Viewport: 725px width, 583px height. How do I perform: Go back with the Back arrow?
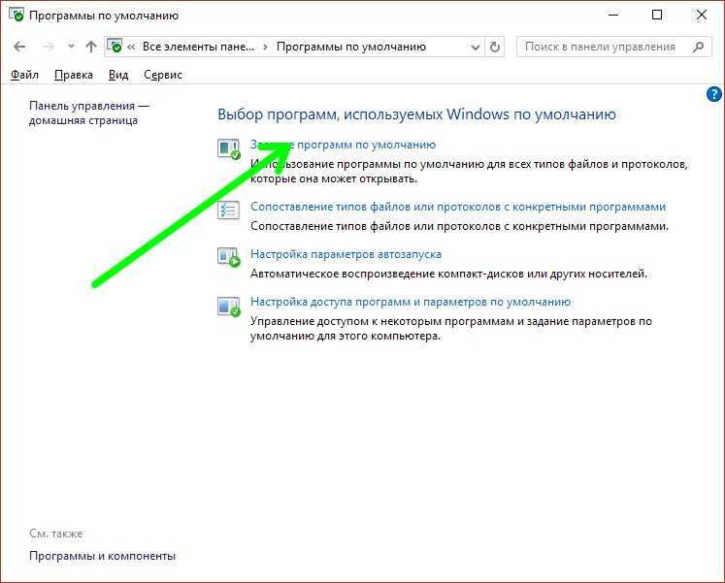click(19, 47)
